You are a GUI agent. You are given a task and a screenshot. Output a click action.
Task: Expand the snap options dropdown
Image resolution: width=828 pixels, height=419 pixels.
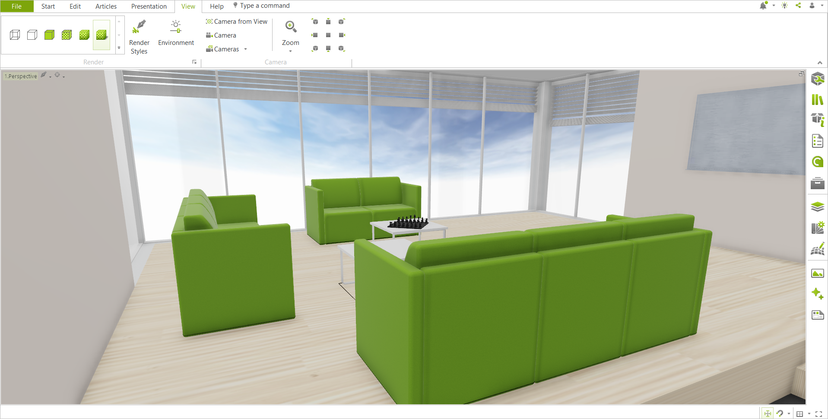pyautogui.click(x=789, y=414)
